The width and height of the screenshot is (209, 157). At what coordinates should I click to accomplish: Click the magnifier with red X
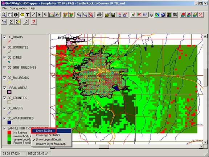point(91,14)
